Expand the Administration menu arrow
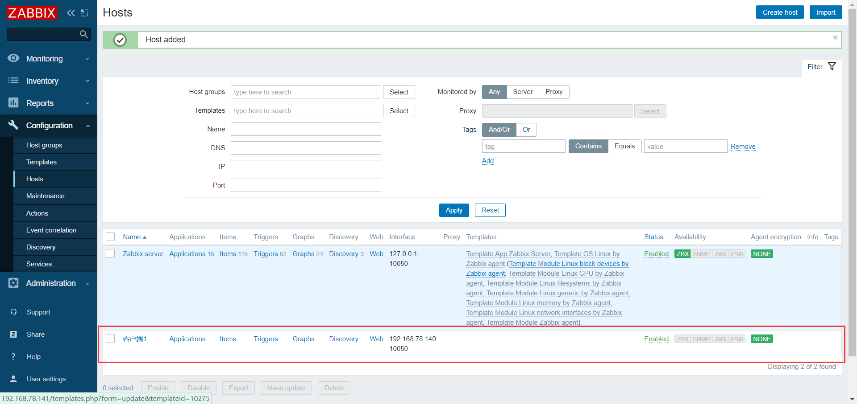The image size is (857, 404). point(87,283)
